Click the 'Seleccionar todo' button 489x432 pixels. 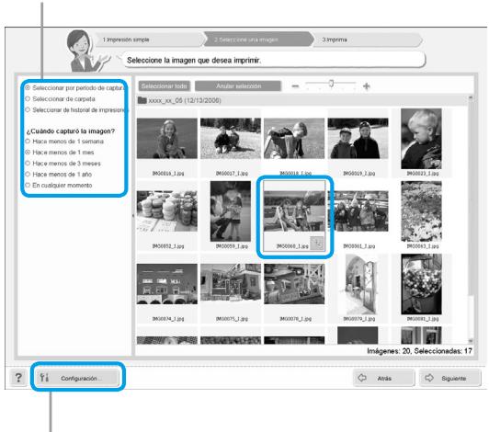point(165,86)
